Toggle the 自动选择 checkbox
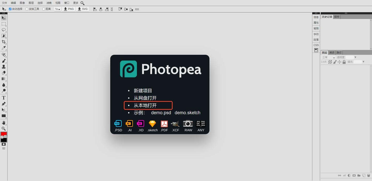Image resolution: width=372 pixels, height=181 pixels. coord(10,9)
